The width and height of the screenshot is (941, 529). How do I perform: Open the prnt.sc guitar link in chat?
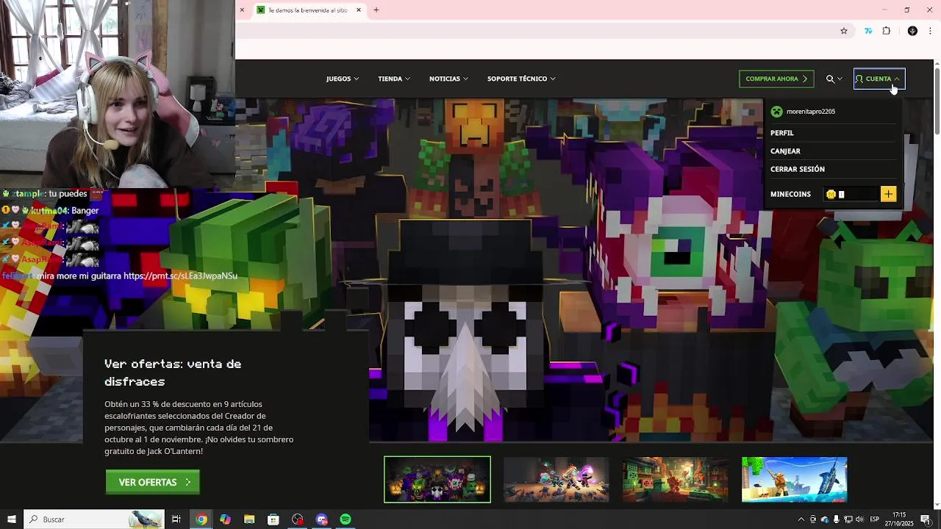point(181,276)
